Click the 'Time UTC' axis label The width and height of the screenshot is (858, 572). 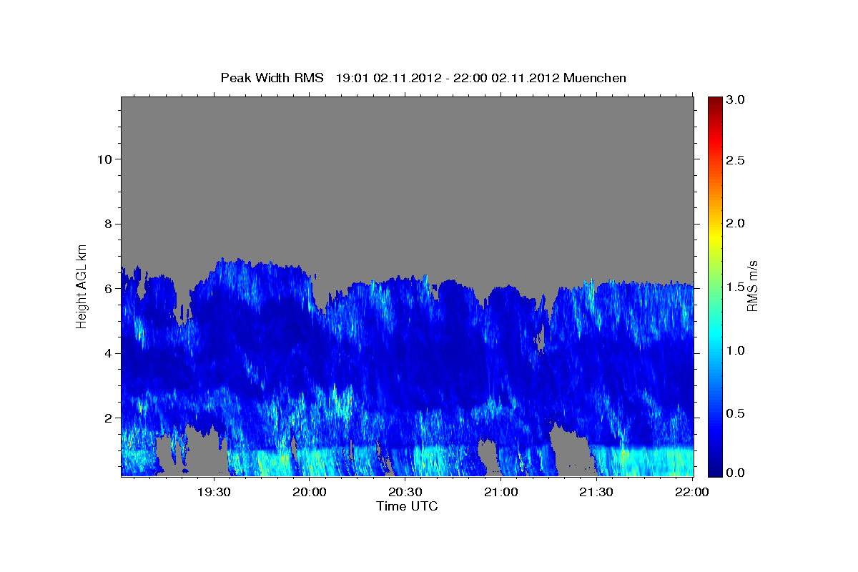point(407,507)
